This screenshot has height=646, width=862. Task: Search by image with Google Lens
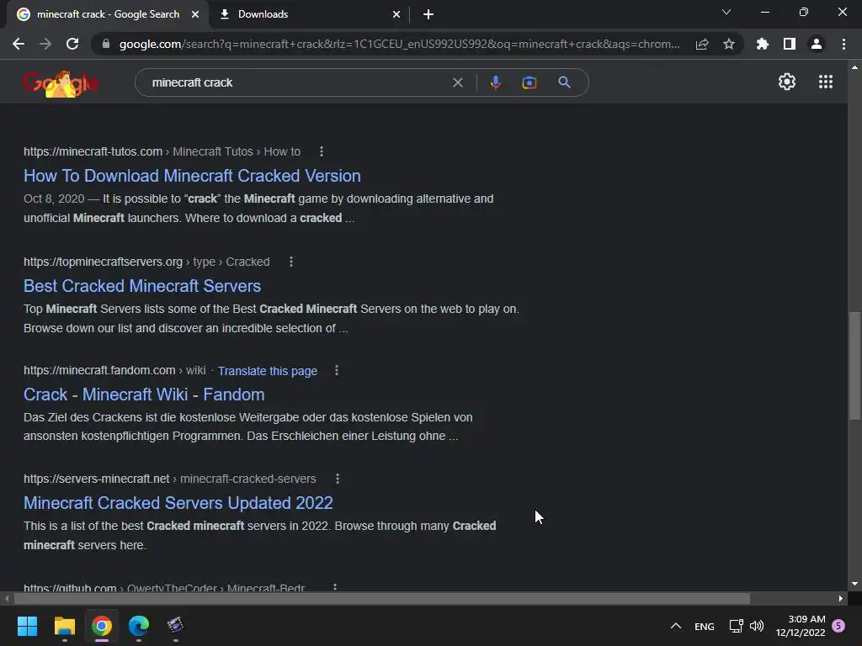pos(529,82)
